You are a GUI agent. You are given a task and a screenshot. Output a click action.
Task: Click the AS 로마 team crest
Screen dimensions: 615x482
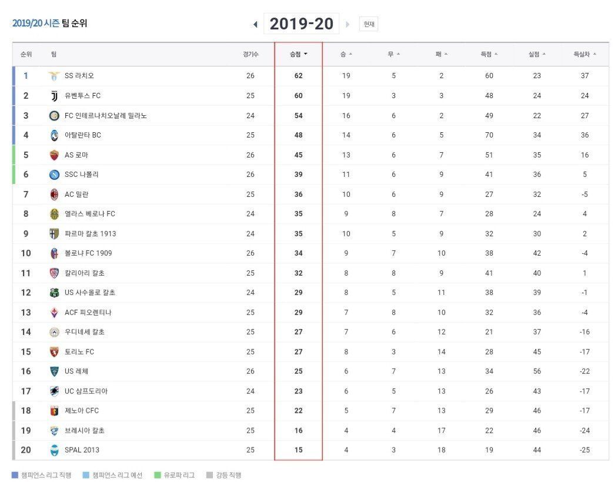click(54, 155)
